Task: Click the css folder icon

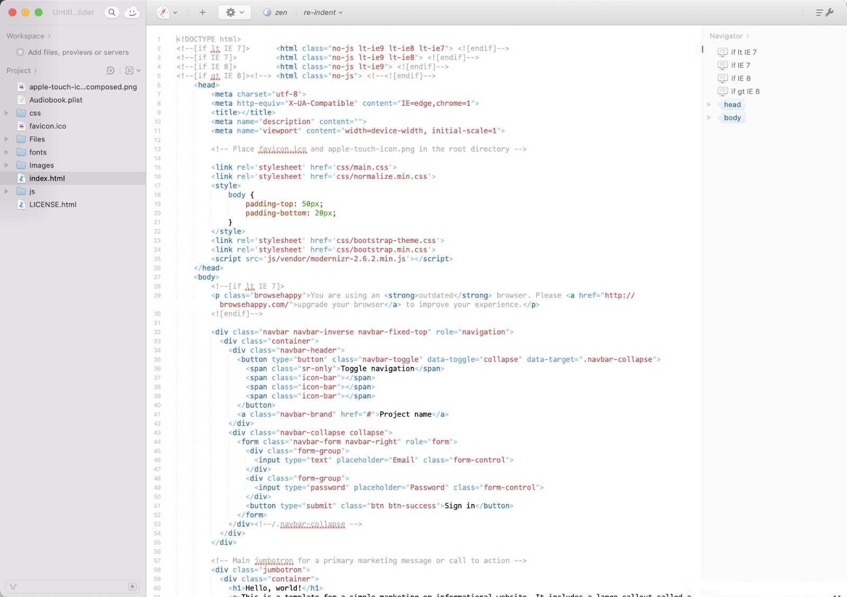Action: click(x=21, y=113)
